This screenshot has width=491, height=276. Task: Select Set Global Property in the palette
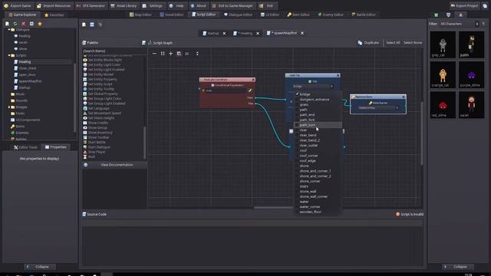[103, 94]
